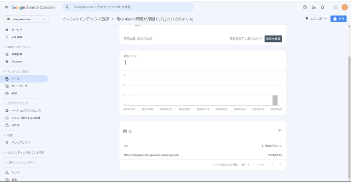The image size is (351, 182).
Task: Click the blue 共有 share button
Action: click(338, 19)
